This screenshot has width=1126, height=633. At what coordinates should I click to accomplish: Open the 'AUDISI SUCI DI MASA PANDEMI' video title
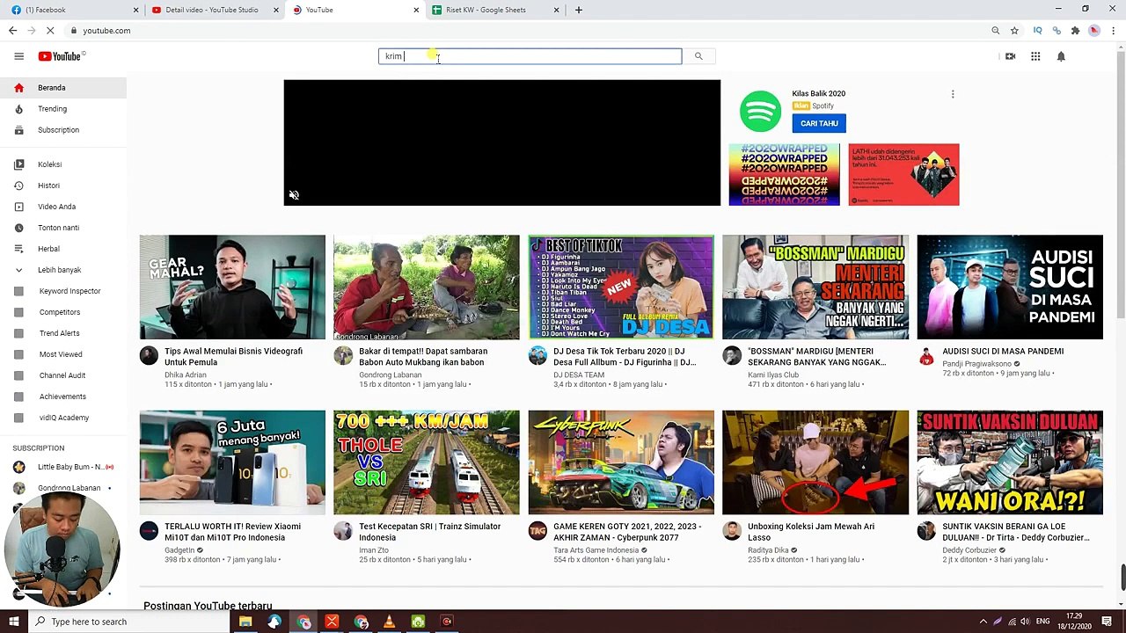click(x=1003, y=351)
